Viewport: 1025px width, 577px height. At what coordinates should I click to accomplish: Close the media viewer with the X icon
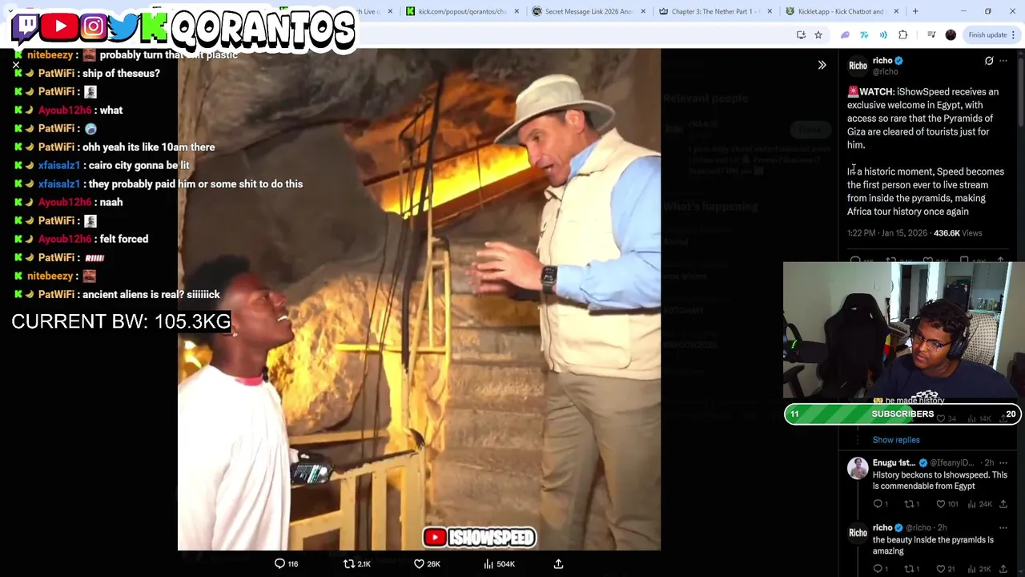(x=16, y=64)
